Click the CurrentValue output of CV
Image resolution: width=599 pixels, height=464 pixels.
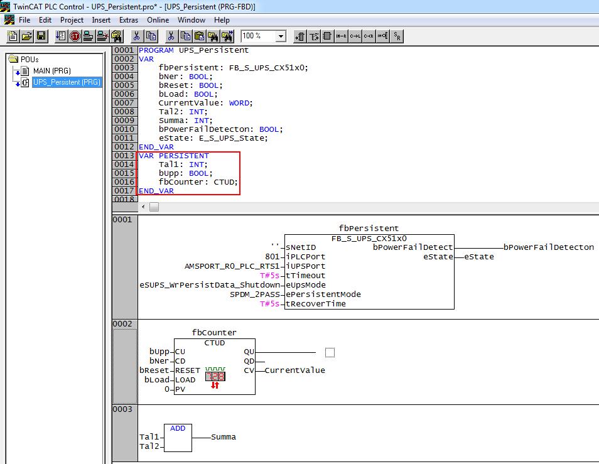tap(295, 370)
